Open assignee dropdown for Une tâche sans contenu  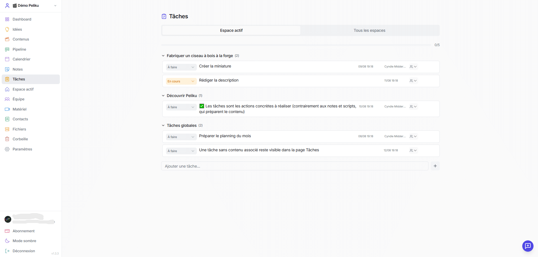[413, 150]
